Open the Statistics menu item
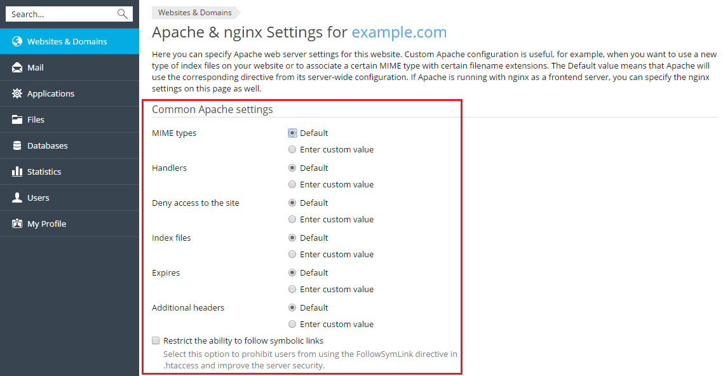This screenshot has height=376, width=723. pyautogui.click(x=44, y=171)
